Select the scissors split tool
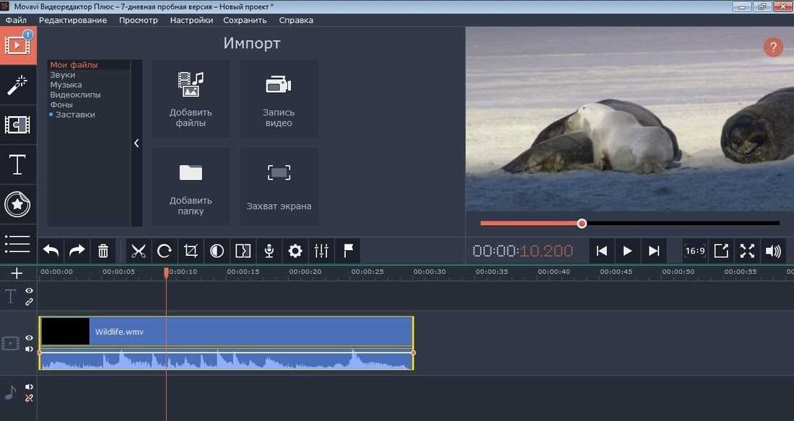 [x=139, y=251]
